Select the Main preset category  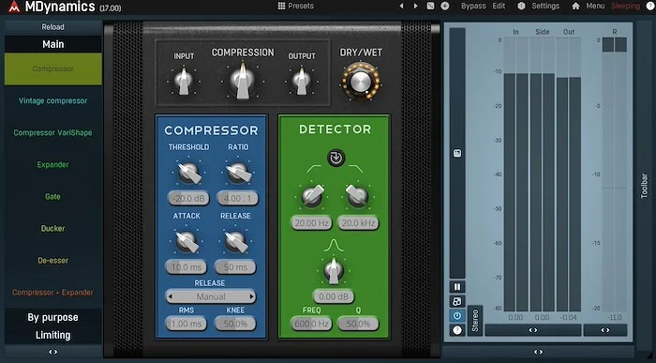[x=53, y=44]
